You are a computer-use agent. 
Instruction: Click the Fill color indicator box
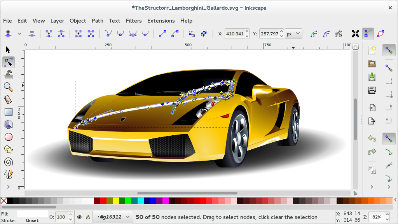pos(32,213)
